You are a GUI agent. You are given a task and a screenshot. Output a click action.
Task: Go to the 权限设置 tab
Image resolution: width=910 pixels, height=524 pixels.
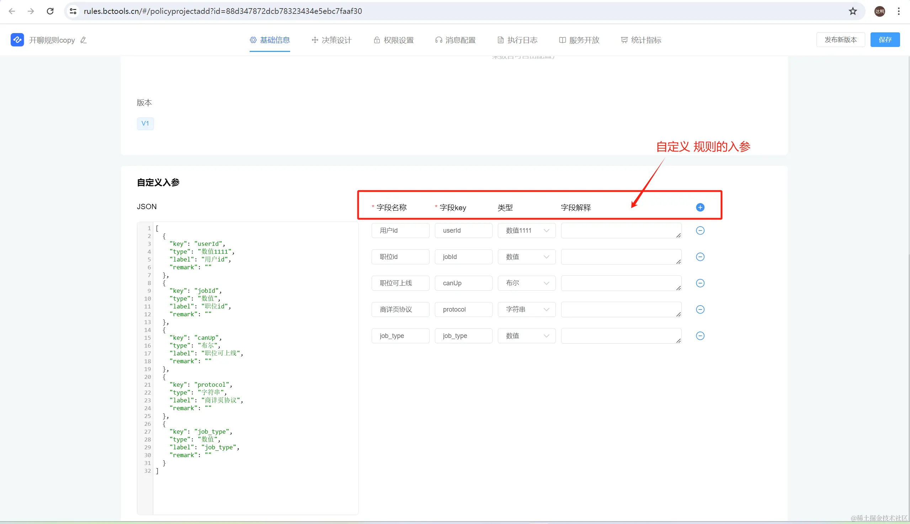[394, 40]
